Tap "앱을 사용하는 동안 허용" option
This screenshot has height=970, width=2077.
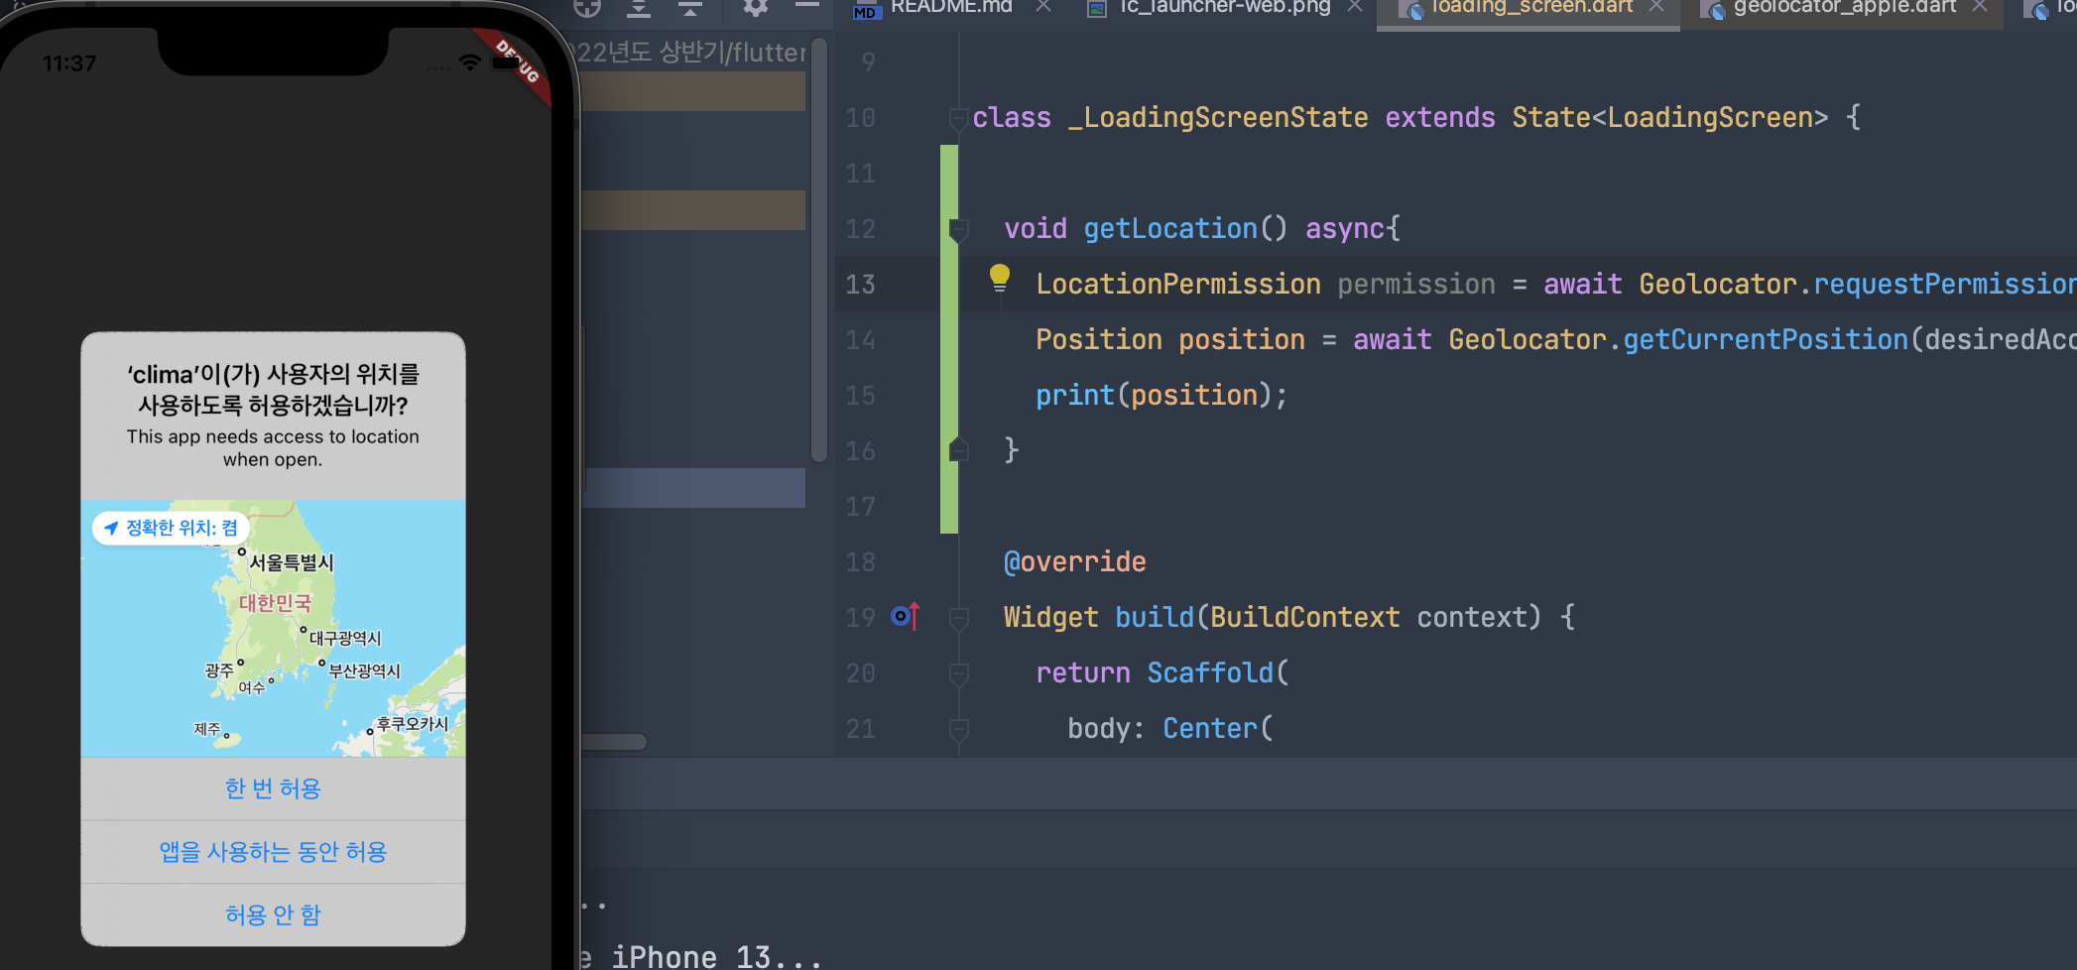pos(273,852)
